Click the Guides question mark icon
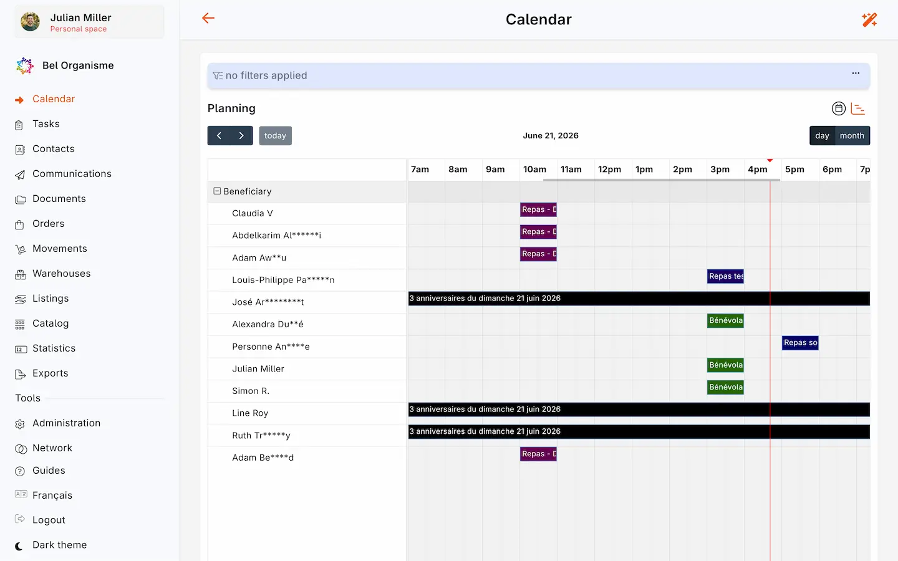The height and width of the screenshot is (561, 898). pos(20,471)
